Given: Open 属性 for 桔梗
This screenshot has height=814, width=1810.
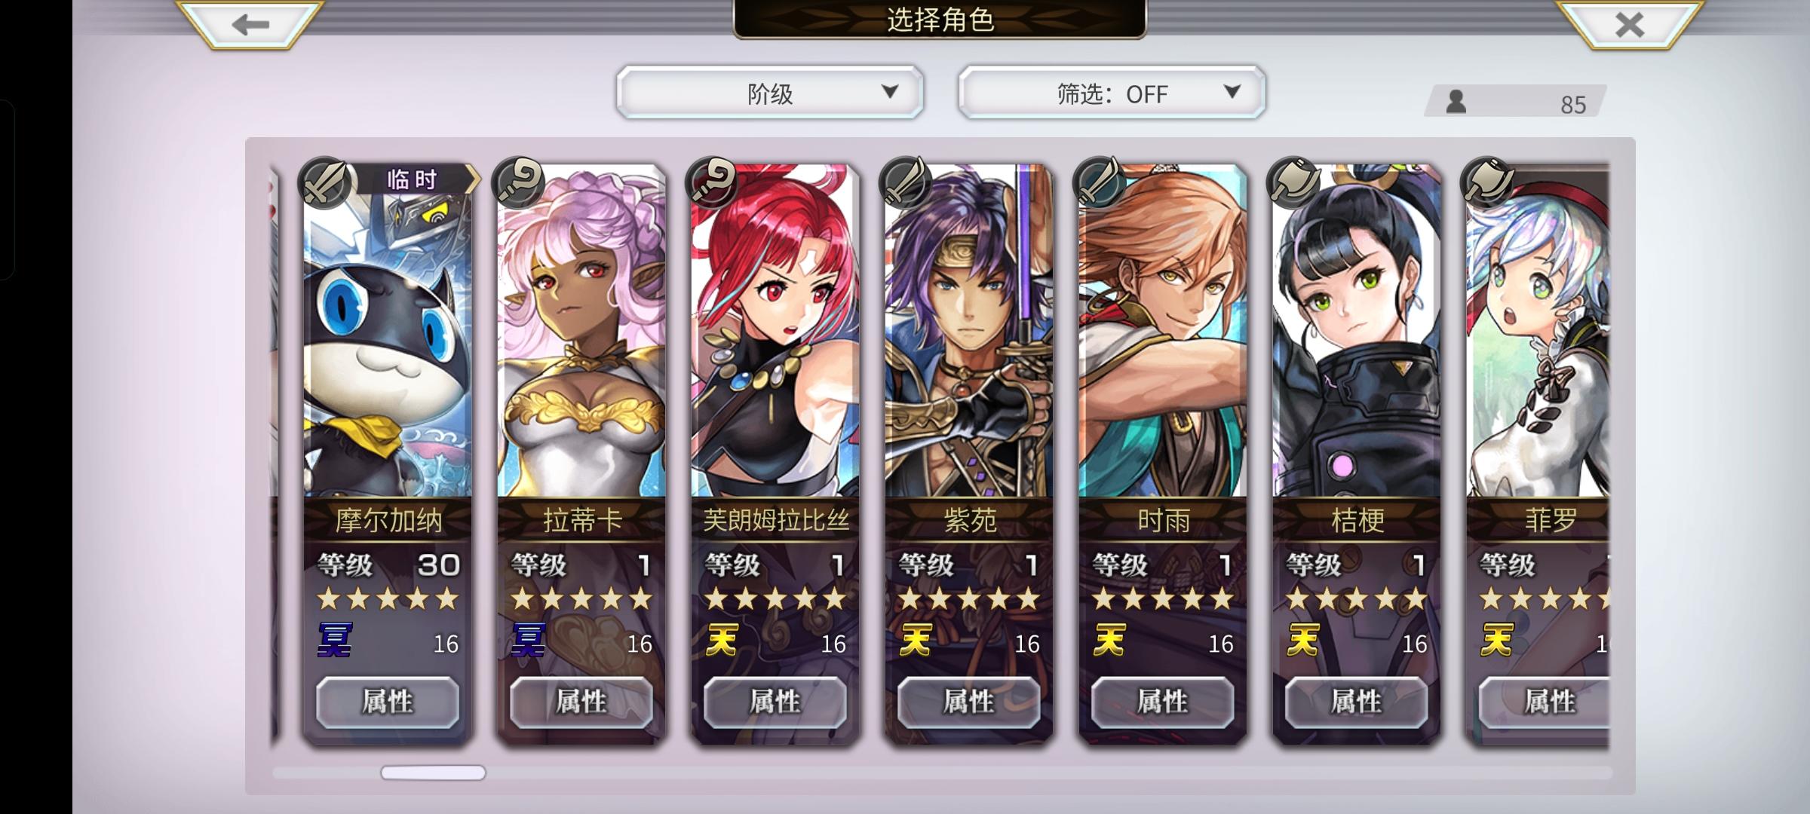Looking at the screenshot, I should [x=1357, y=702].
